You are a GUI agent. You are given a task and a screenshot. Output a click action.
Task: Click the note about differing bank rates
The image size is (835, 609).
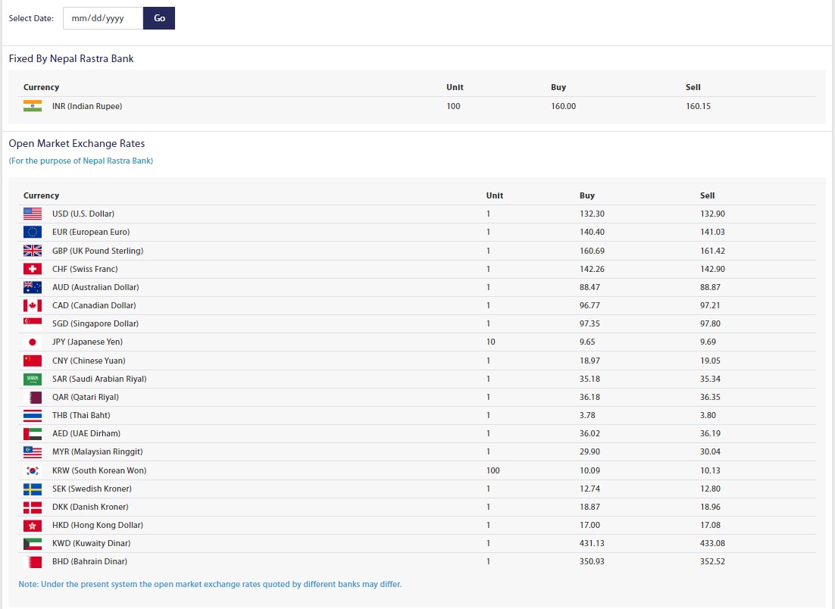211,584
